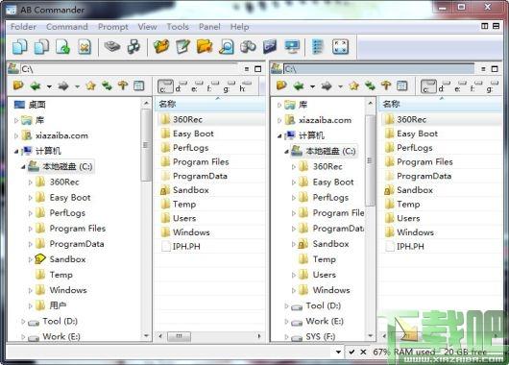
Task: Click the left panel green back arrow
Action: [x=36, y=86]
